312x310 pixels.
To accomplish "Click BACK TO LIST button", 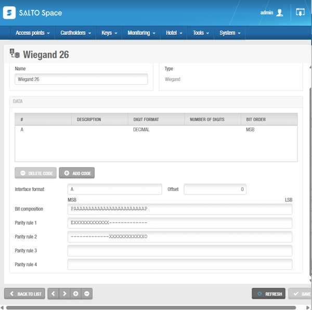I will pos(24,294).
